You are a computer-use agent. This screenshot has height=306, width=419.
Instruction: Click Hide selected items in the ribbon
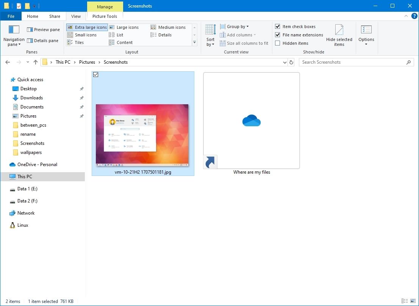339,34
